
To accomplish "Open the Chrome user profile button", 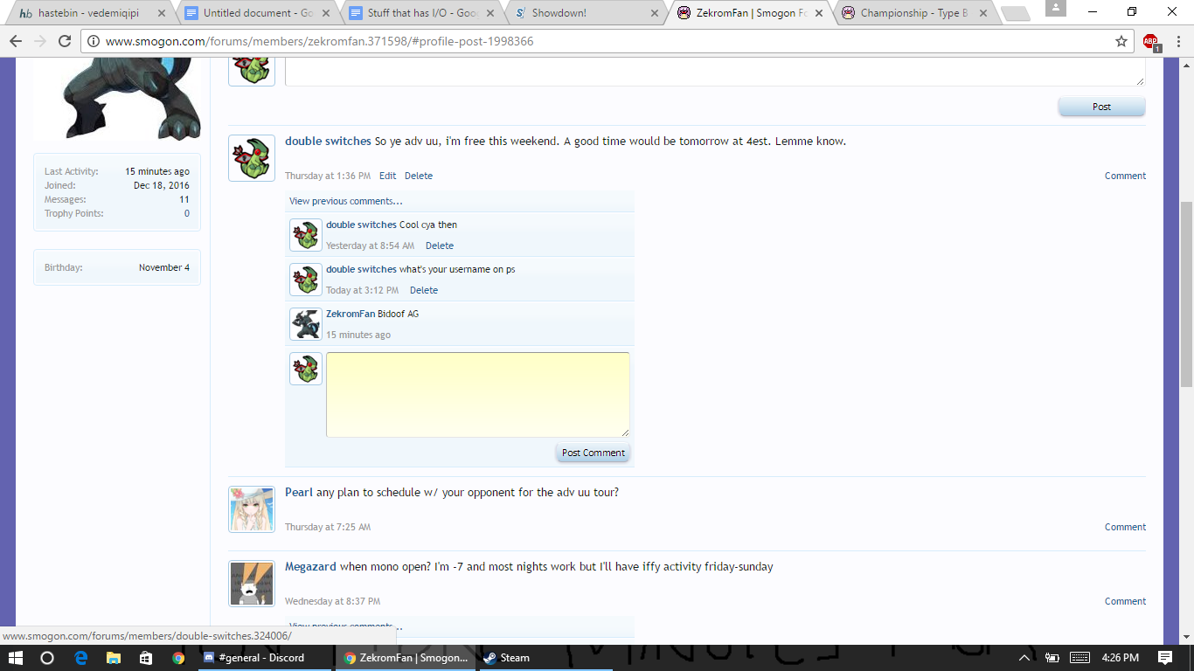I will (x=1055, y=9).
